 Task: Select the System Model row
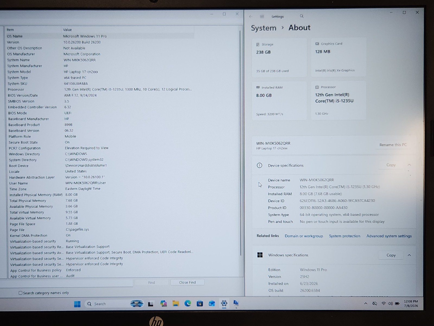pyautogui.click(x=100, y=72)
